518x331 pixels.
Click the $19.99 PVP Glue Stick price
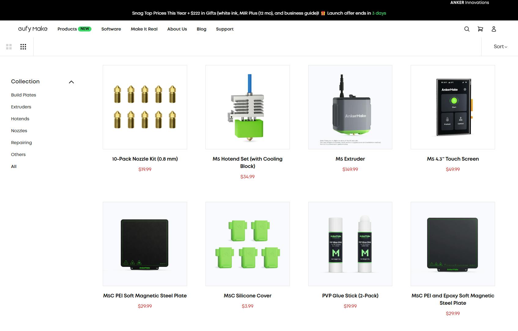(x=350, y=306)
